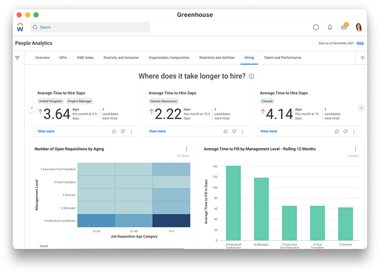This screenshot has width=380, height=273.
Task: Click View more on the 4.14 card
Action: click(x=269, y=131)
